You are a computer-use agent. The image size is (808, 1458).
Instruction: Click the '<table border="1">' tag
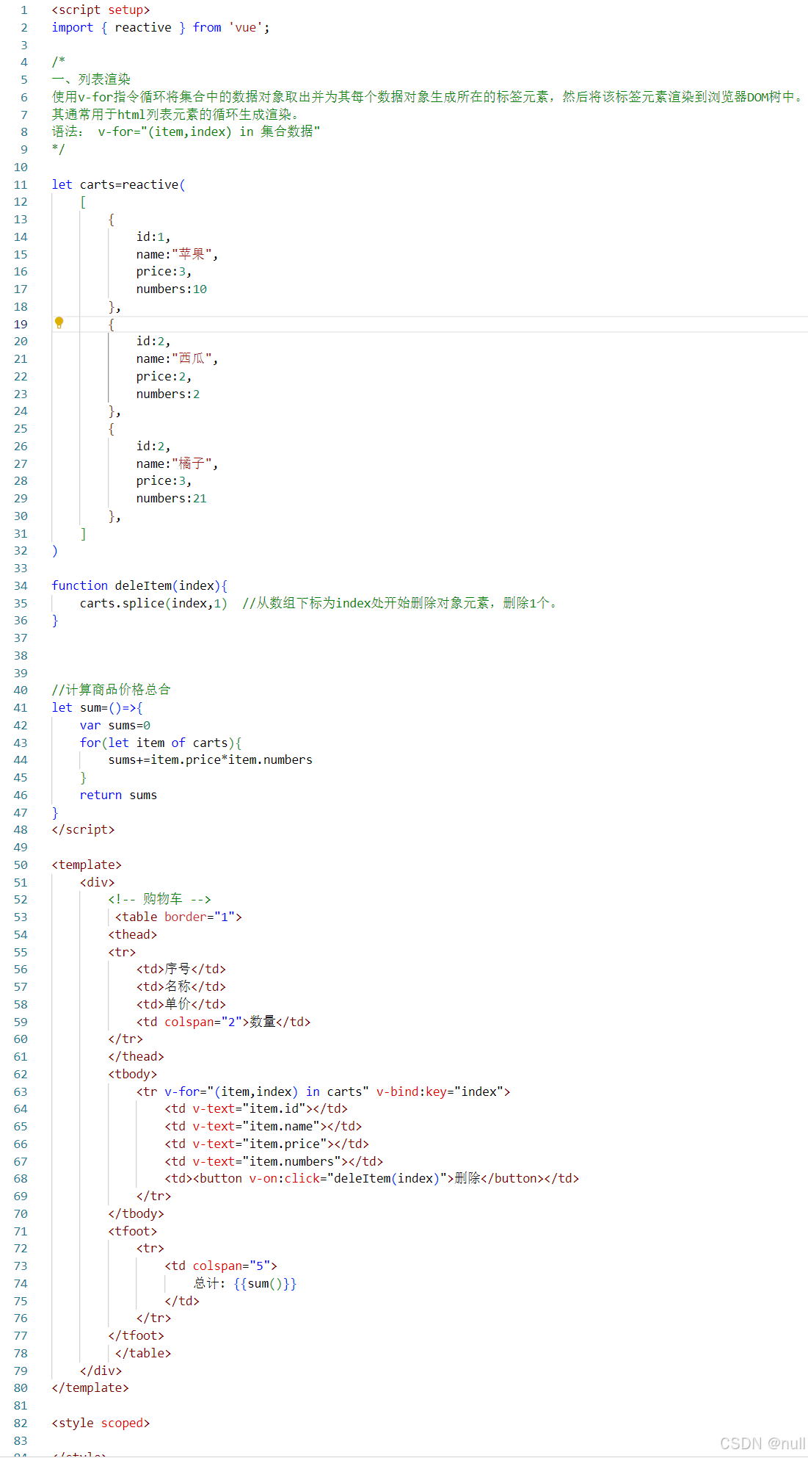[178, 917]
